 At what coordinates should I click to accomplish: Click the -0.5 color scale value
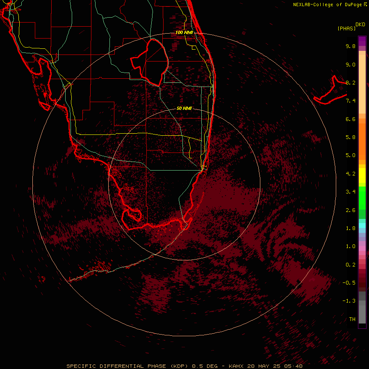tap(349, 283)
